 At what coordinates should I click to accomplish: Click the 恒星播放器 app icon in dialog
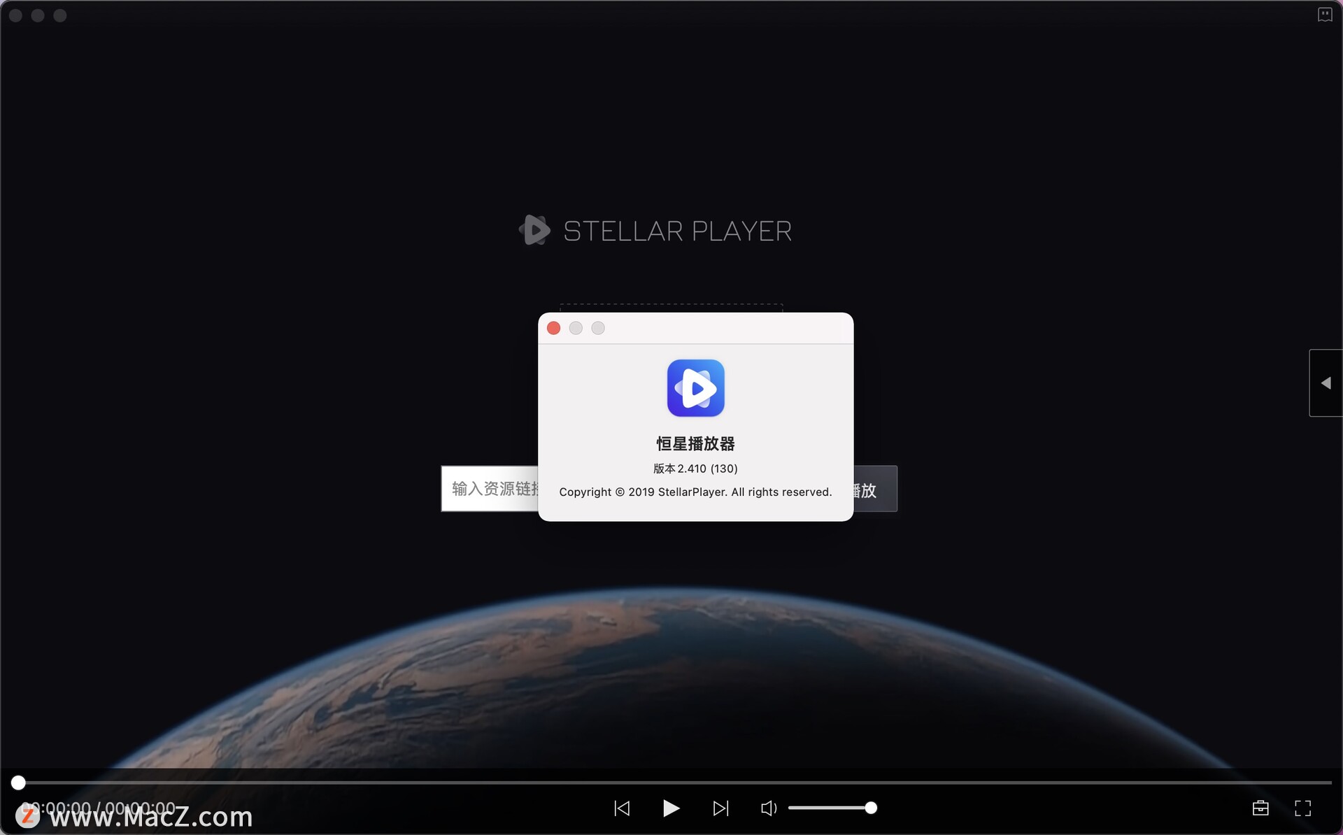(x=695, y=388)
